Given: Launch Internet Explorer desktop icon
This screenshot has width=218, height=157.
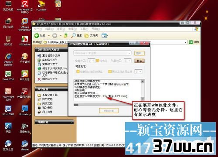Looking at the screenshot, I should [x=8, y=59].
